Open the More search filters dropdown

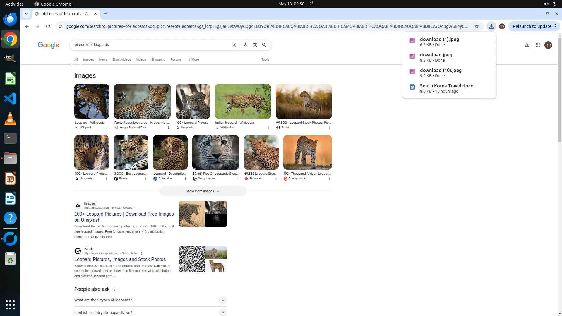pos(193,59)
